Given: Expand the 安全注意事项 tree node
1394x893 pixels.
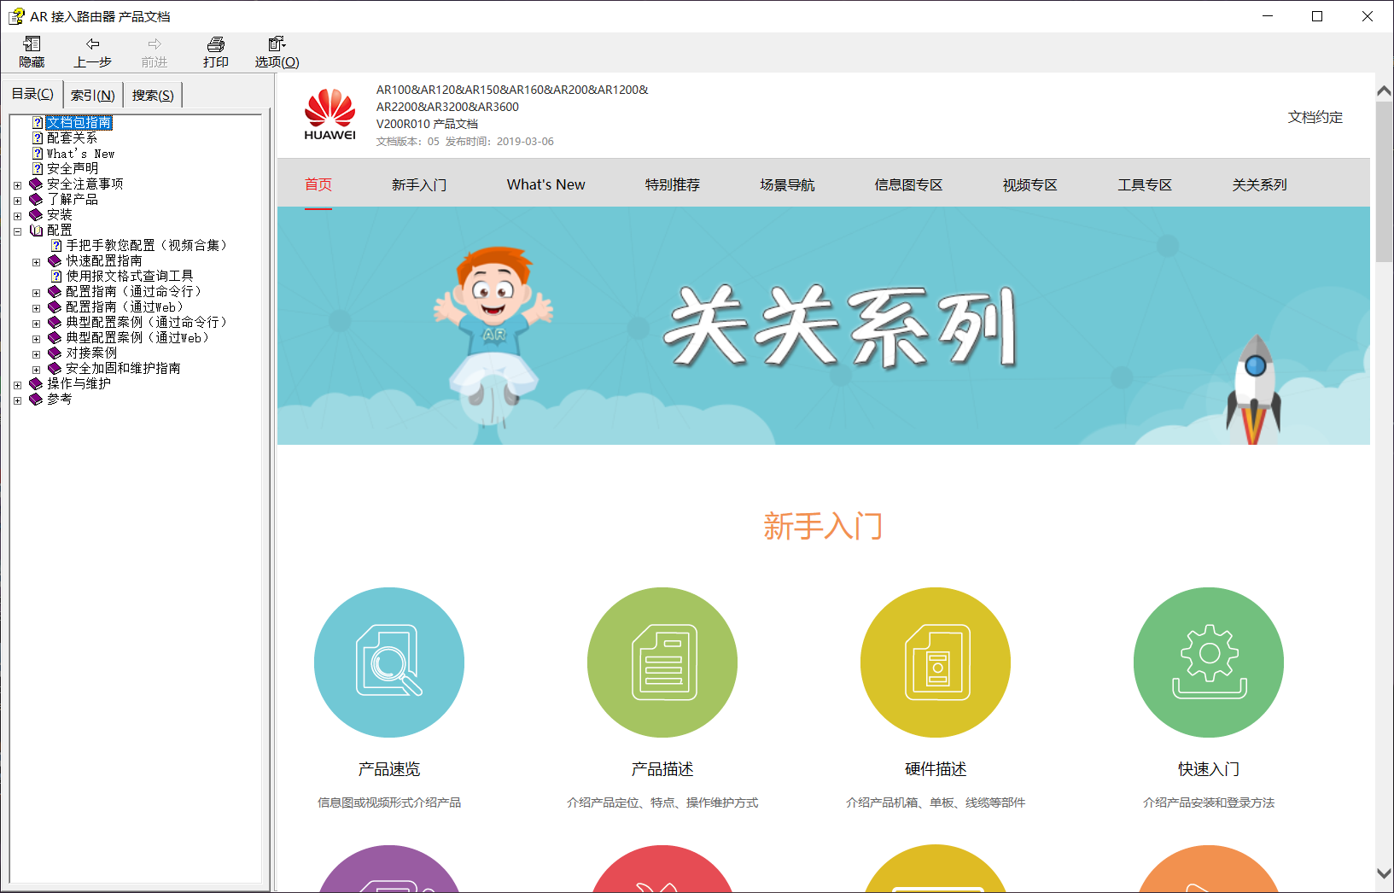Looking at the screenshot, I should [x=17, y=185].
